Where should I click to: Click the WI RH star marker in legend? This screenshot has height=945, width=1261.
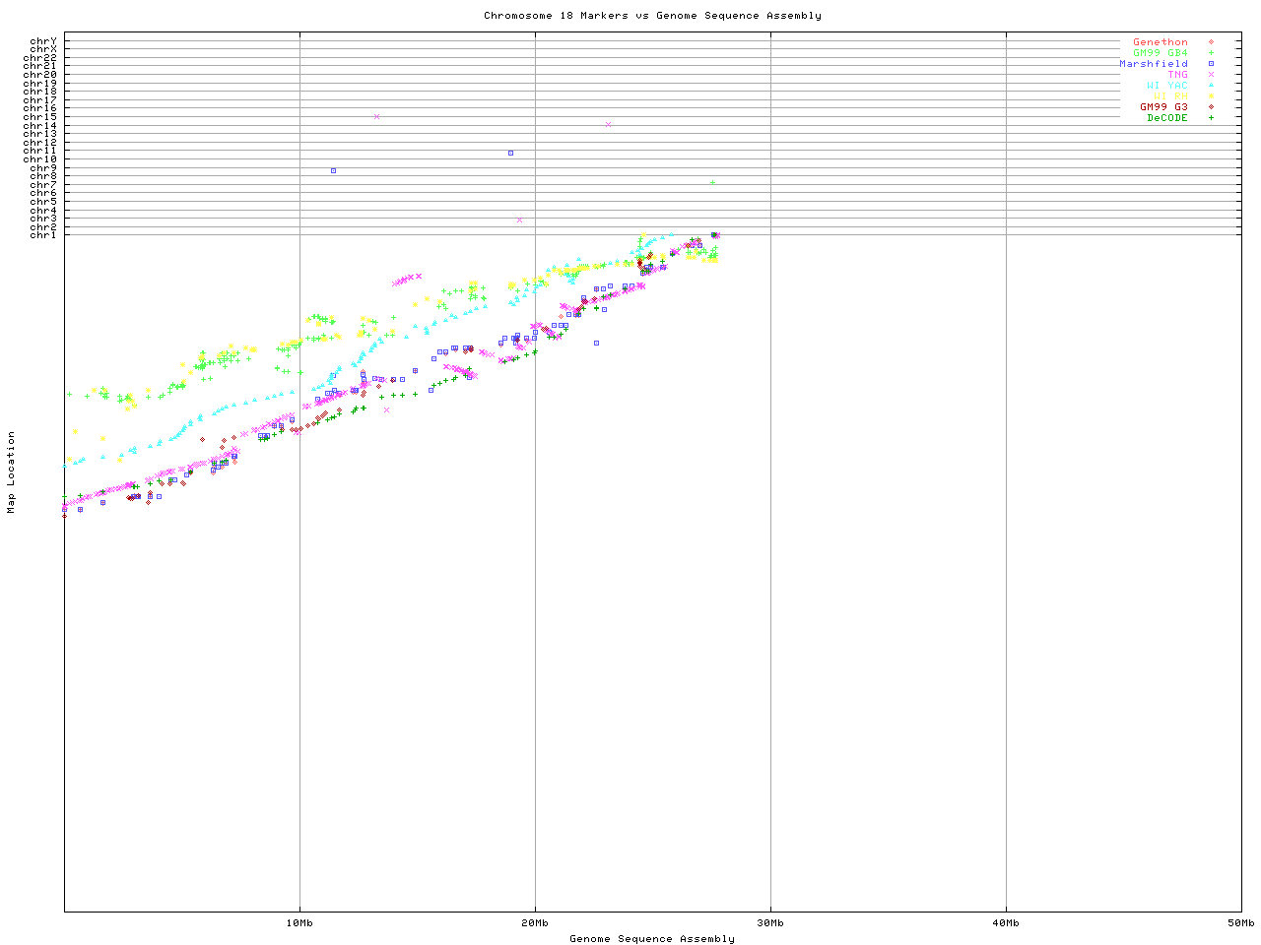(1211, 96)
